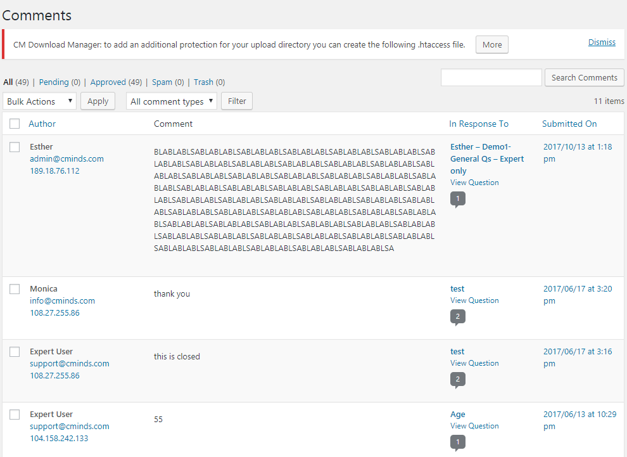The width and height of the screenshot is (627, 457).
Task: Dismiss the CM Download Manager notice
Action: pyautogui.click(x=602, y=42)
